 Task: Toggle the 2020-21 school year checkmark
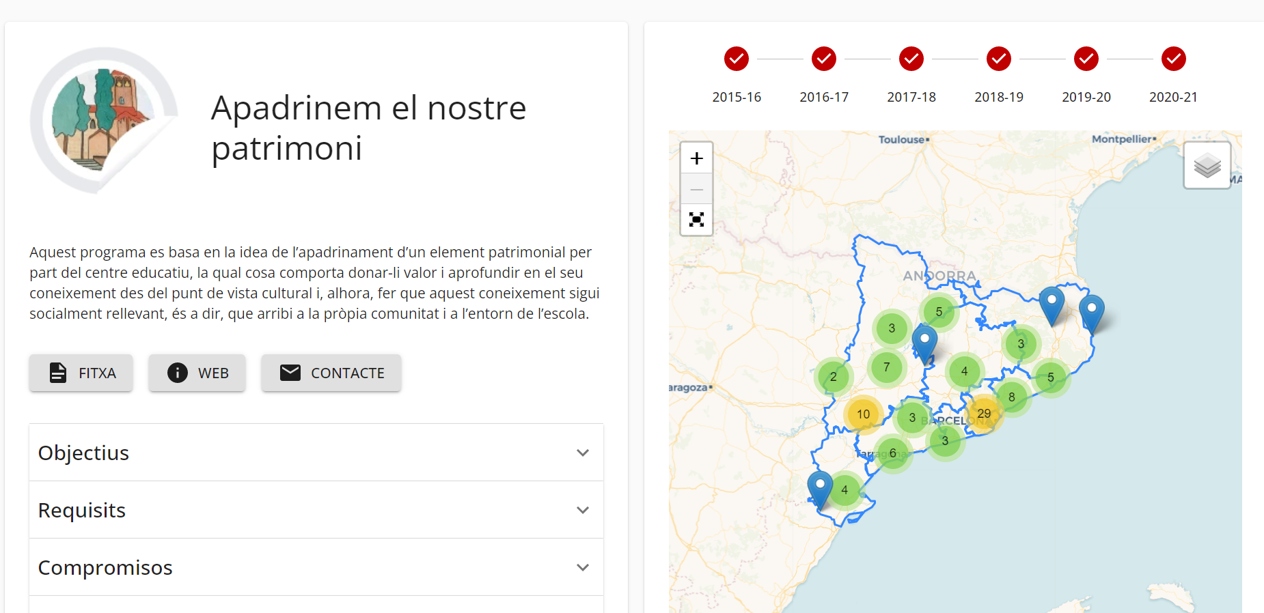coord(1173,59)
